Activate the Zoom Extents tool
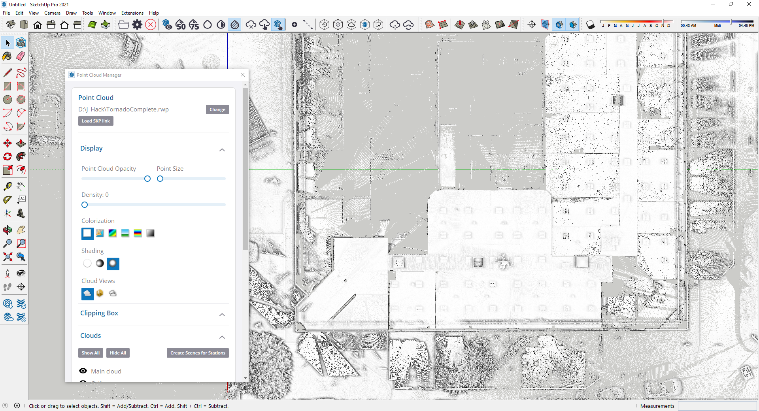The width and height of the screenshot is (759, 411). click(8, 257)
